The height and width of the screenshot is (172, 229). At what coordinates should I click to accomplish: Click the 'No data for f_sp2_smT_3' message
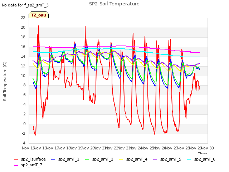coord(25,5)
